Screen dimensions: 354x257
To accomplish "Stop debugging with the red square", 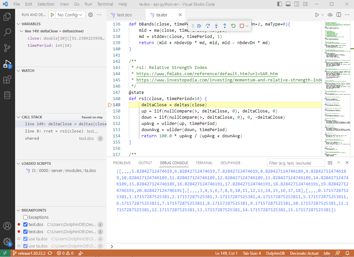I will pyautogui.click(x=242, y=26).
